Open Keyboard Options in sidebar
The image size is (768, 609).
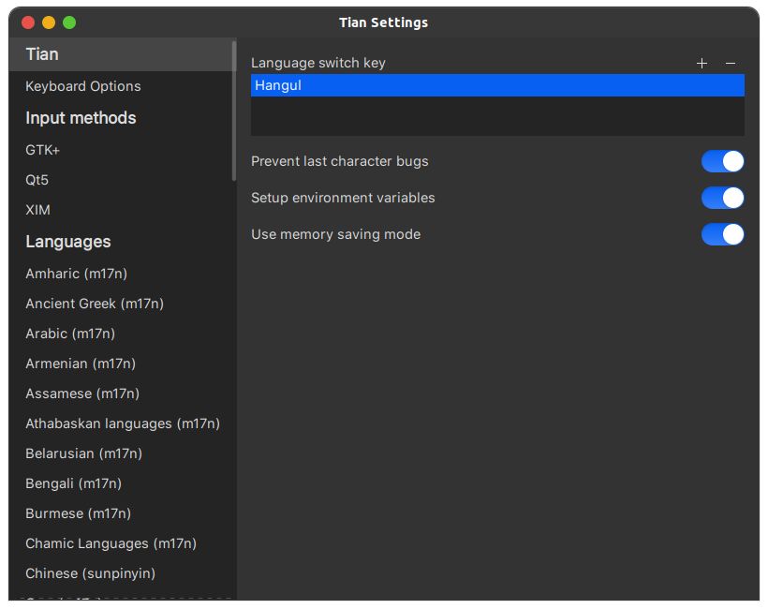pos(83,86)
